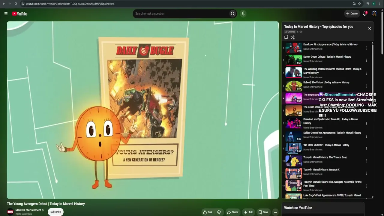
Task: Open options for Behold, The Vision! video
Action: (x=367, y=86)
